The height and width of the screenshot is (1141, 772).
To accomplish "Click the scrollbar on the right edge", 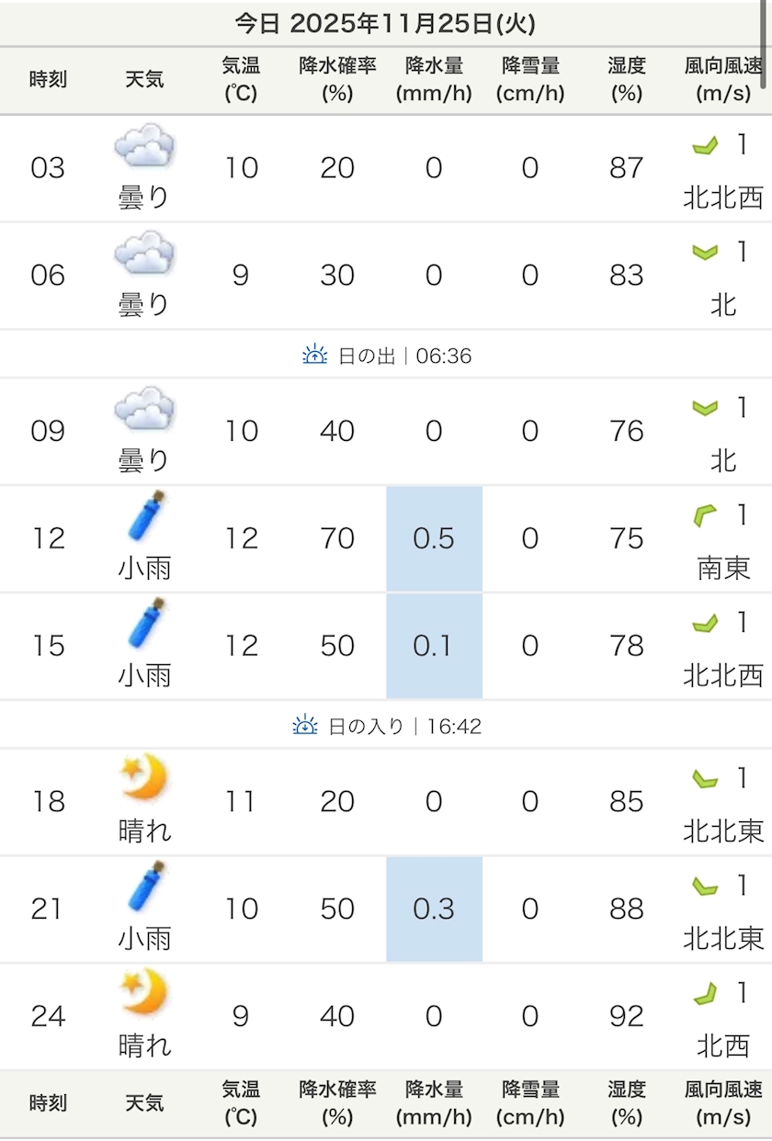I will (765, 46).
